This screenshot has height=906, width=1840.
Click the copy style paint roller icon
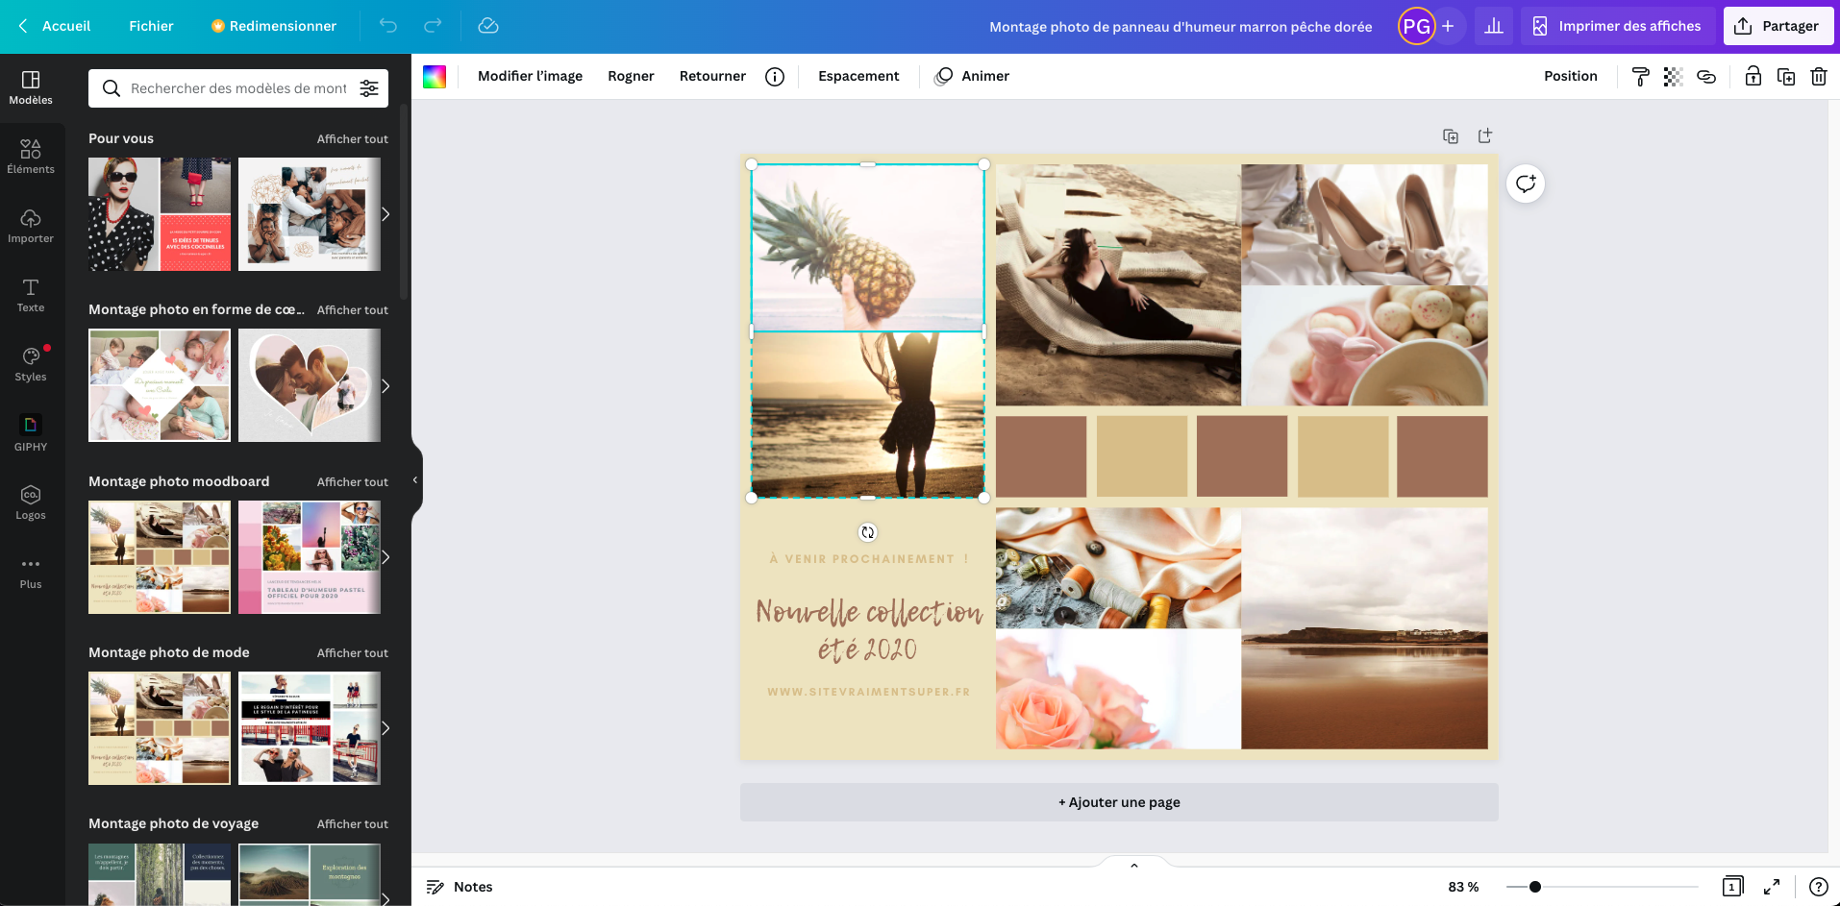click(x=1641, y=77)
